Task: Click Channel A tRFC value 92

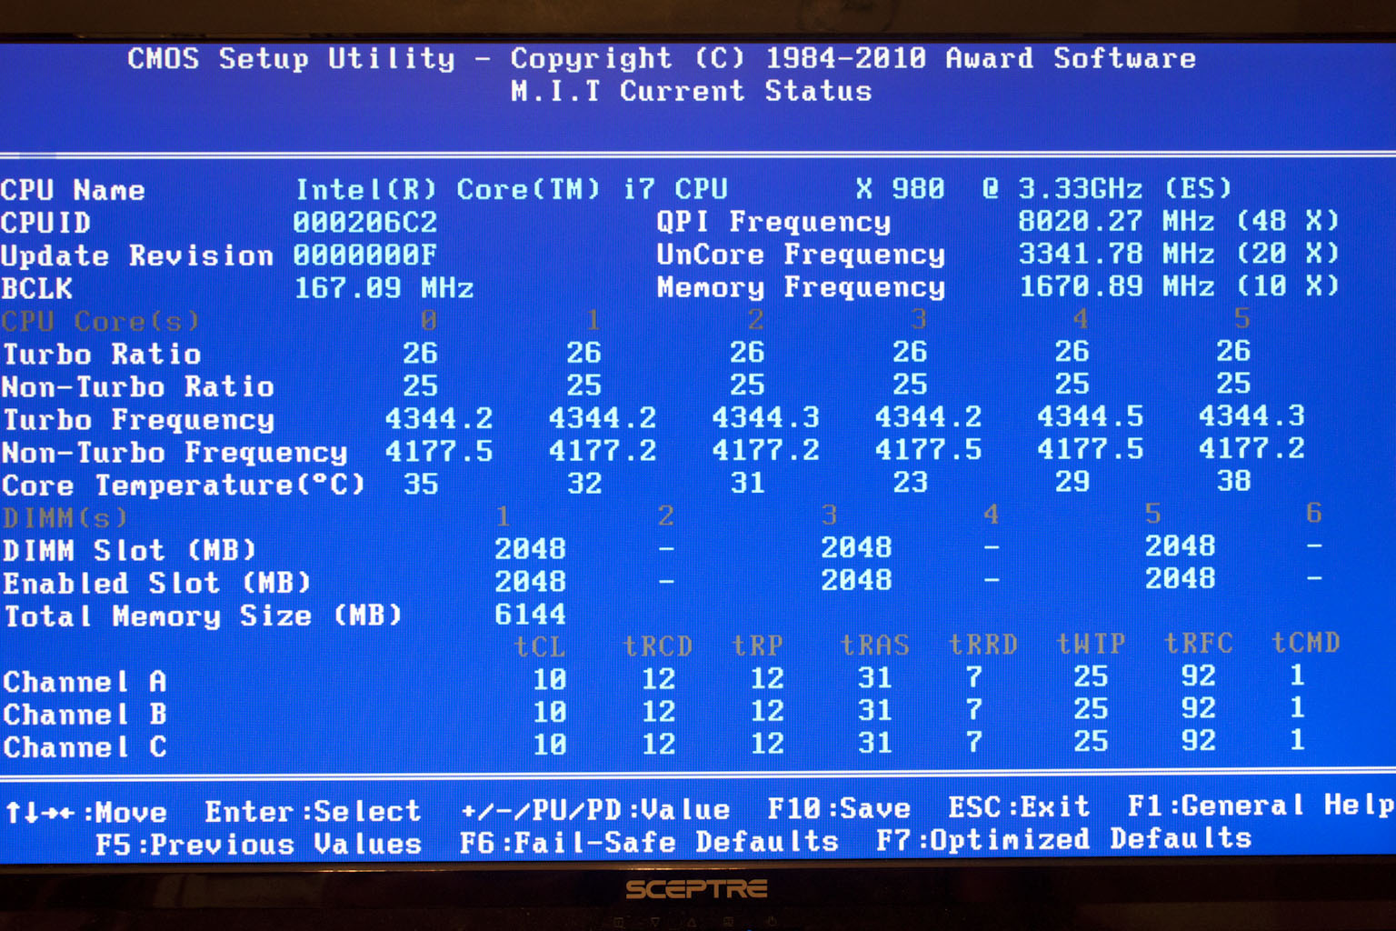Action: pyautogui.click(x=1198, y=676)
